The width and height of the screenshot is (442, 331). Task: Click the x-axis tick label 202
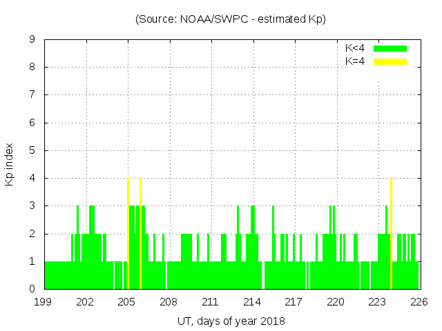tap(85, 302)
